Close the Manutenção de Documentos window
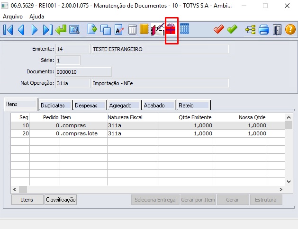298x229 pixels. pyautogui.click(x=287, y=6)
